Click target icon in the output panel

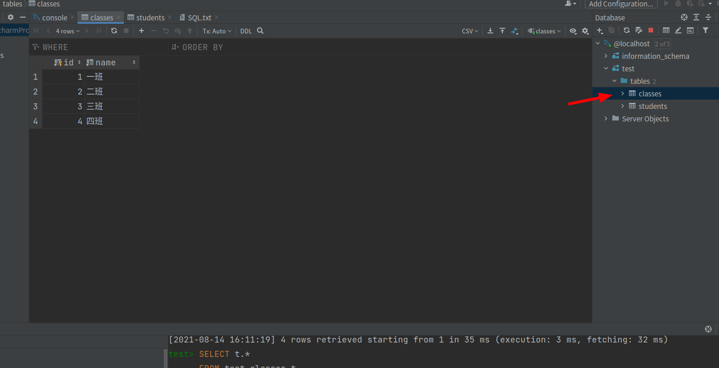click(x=708, y=329)
